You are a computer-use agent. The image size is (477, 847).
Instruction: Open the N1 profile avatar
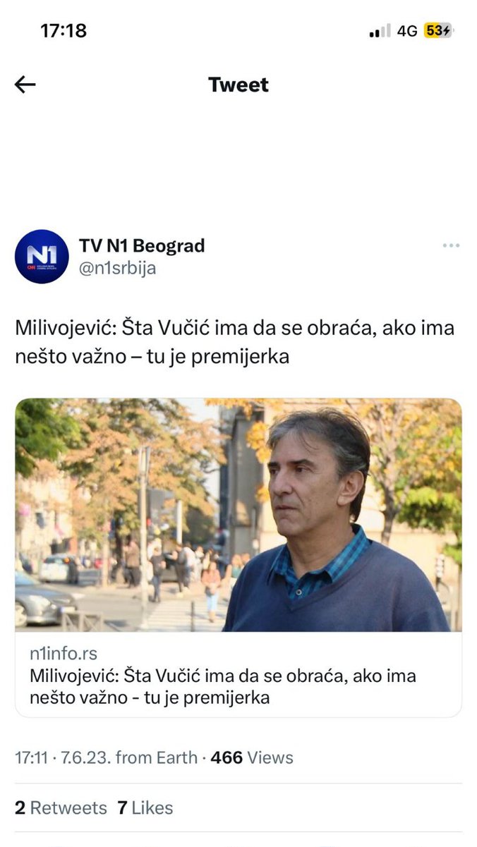[x=42, y=257]
